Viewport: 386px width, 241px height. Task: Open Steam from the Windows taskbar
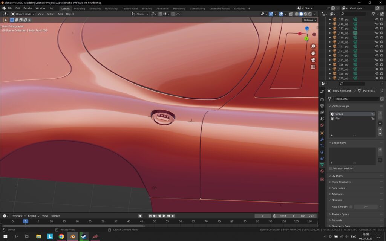click(x=84, y=236)
